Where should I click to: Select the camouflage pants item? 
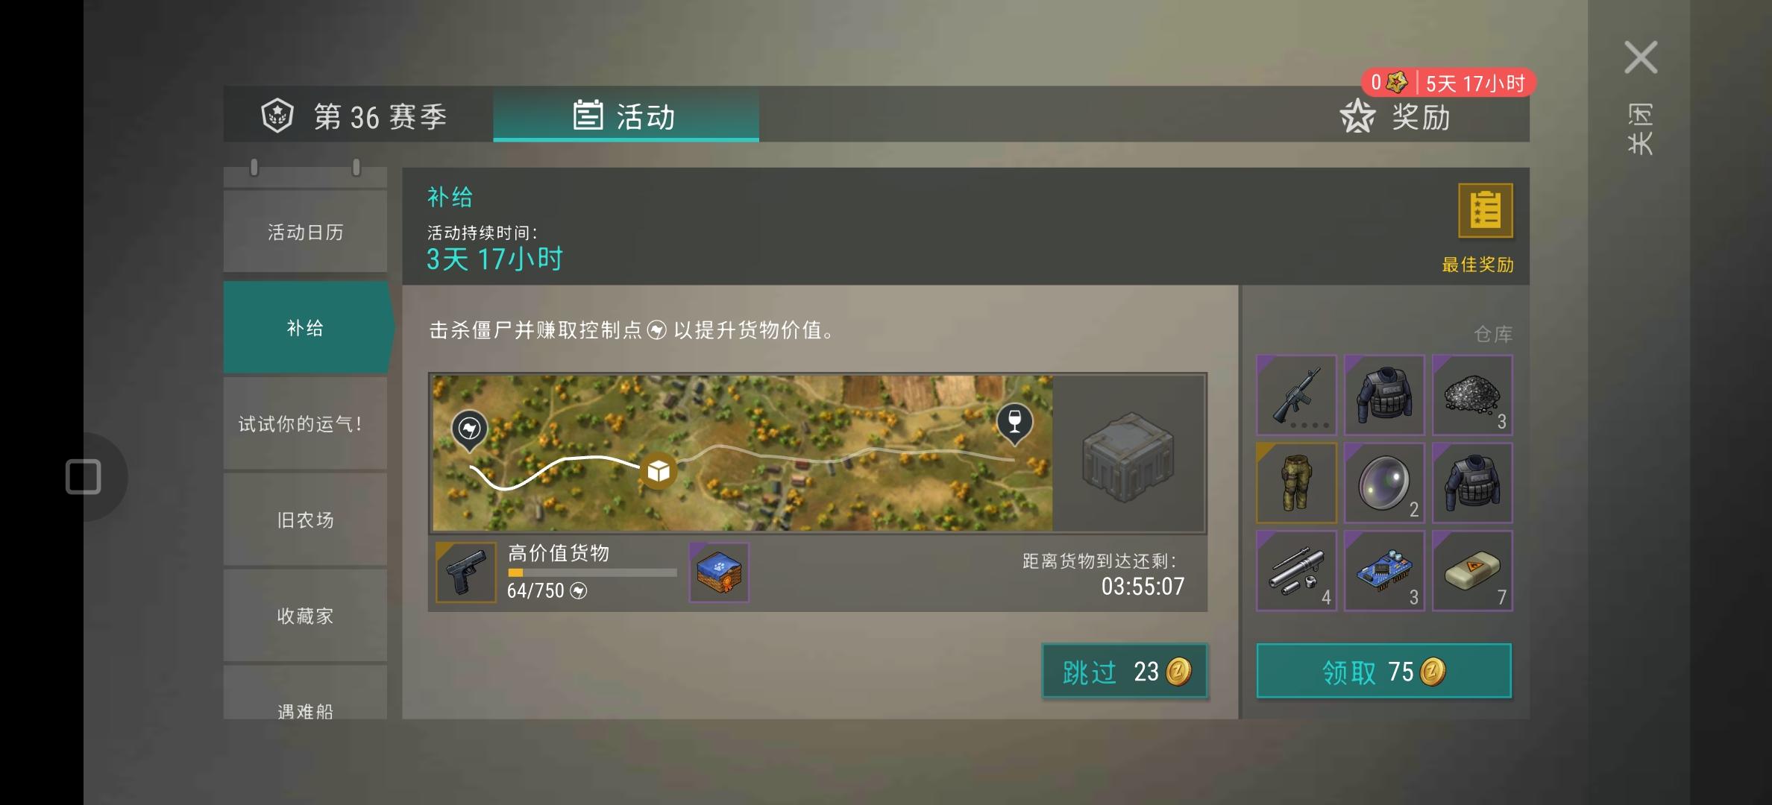click(1296, 483)
